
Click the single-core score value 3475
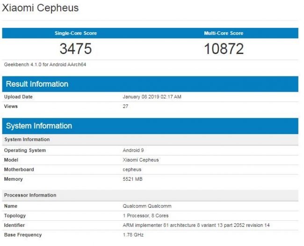[76, 48]
